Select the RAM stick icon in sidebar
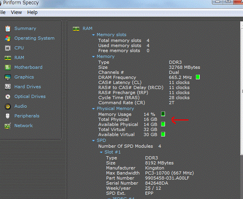This screenshot has height=199, width=243. tap(8, 58)
